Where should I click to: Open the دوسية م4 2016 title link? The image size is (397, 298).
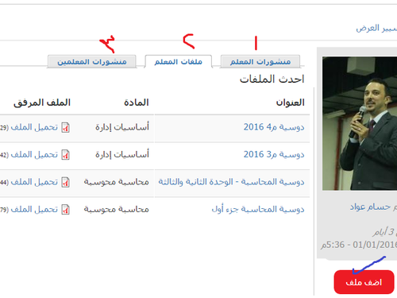click(x=274, y=127)
